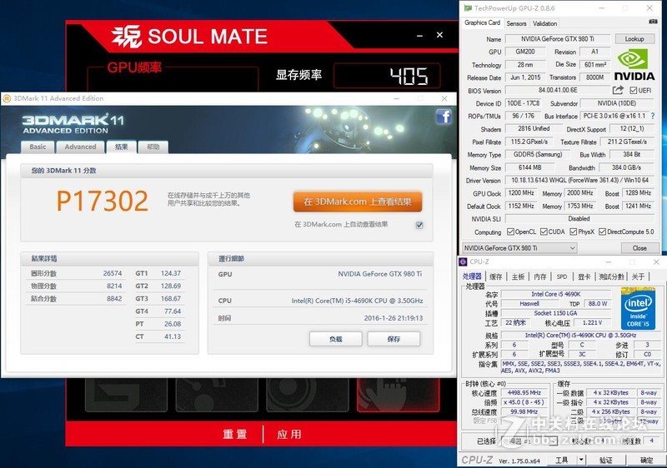Open the 显卡 tab in CPU-Z
The image size is (667, 468).
click(x=584, y=277)
